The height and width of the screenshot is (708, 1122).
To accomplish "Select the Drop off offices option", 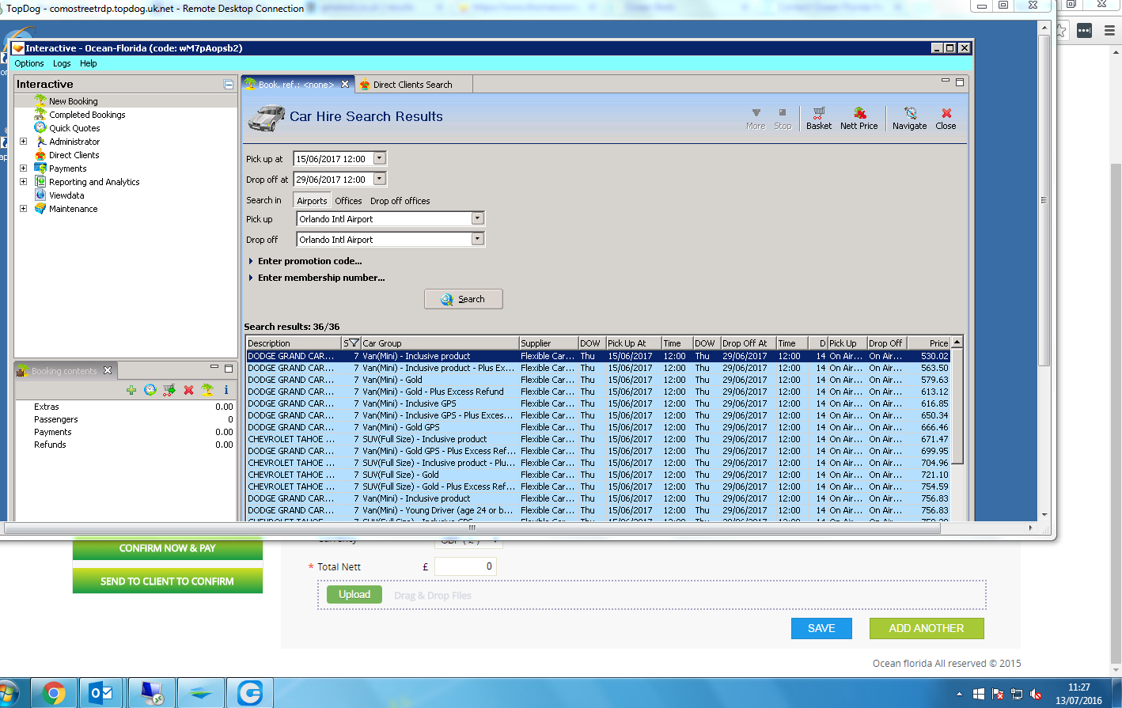I will [400, 201].
